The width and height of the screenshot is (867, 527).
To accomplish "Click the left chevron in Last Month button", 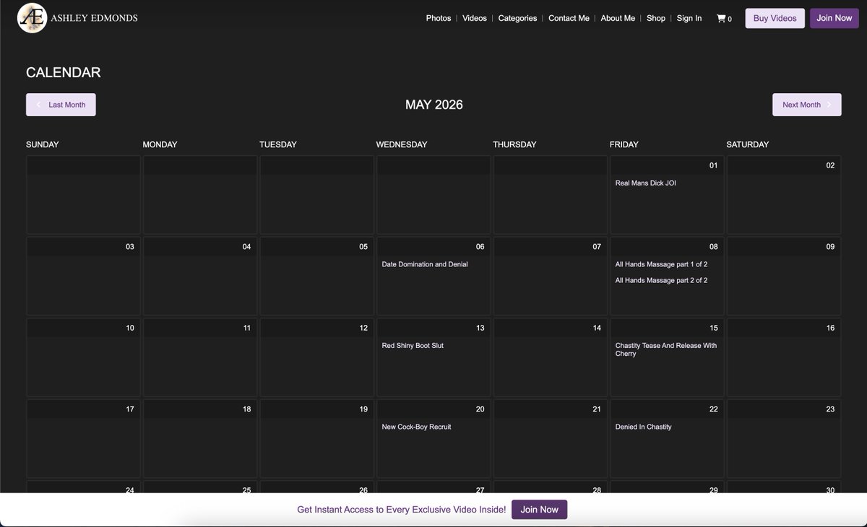I will click(x=38, y=105).
